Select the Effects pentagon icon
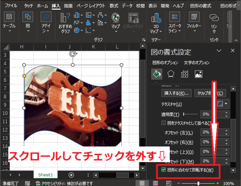The width and height of the screenshot is (241, 186). pyautogui.click(x=171, y=74)
